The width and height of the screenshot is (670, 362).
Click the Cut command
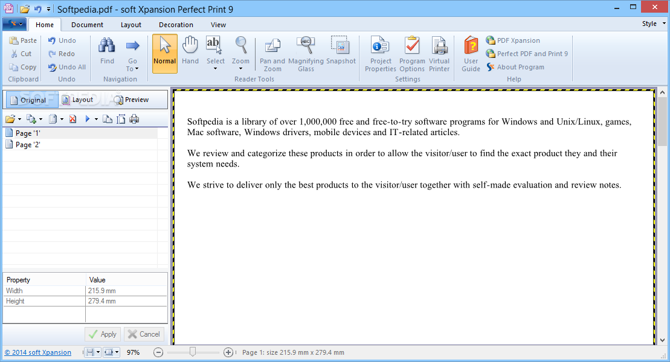(x=21, y=54)
